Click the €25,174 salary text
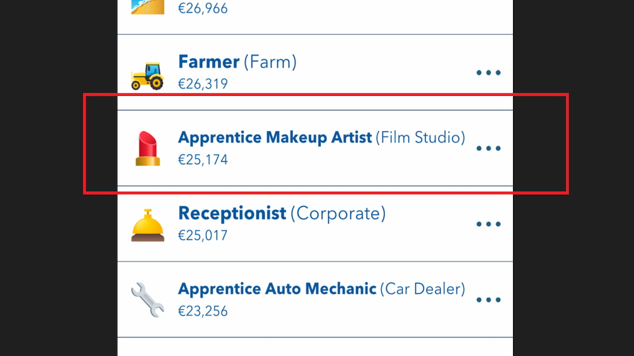This screenshot has width=634, height=356. point(203,159)
